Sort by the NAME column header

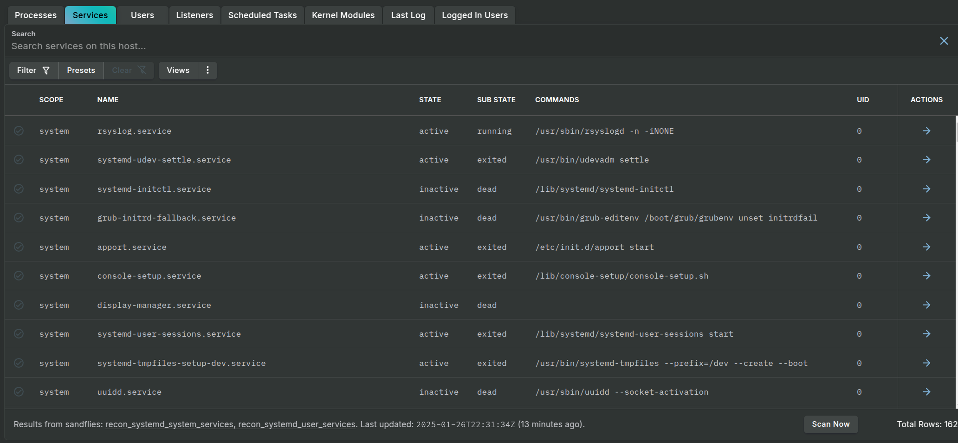108,100
